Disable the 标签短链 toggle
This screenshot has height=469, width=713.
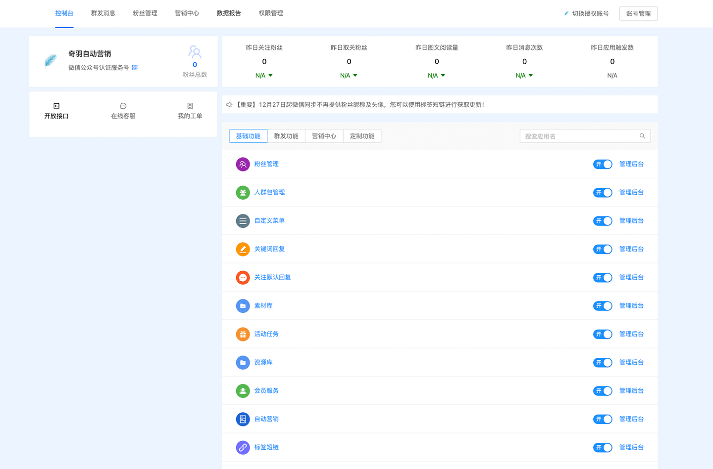pyautogui.click(x=603, y=448)
